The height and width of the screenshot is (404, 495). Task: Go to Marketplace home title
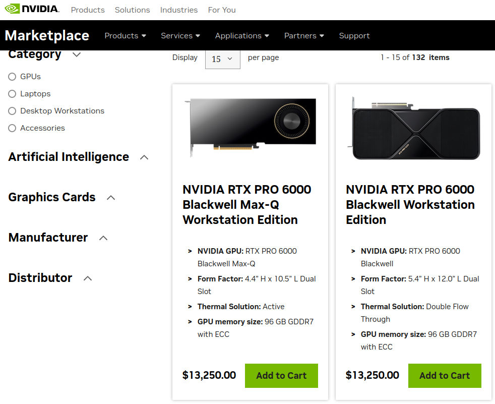[x=47, y=35]
